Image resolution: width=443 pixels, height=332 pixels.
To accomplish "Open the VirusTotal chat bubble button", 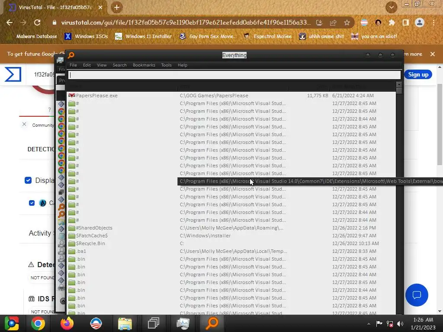I will 417,295.
